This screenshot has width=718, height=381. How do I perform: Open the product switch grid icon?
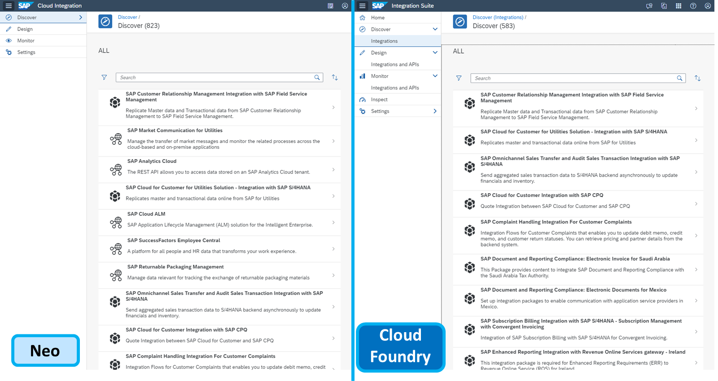coord(679,6)
